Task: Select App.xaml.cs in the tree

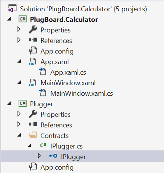Action: click(x=68, y=72)
